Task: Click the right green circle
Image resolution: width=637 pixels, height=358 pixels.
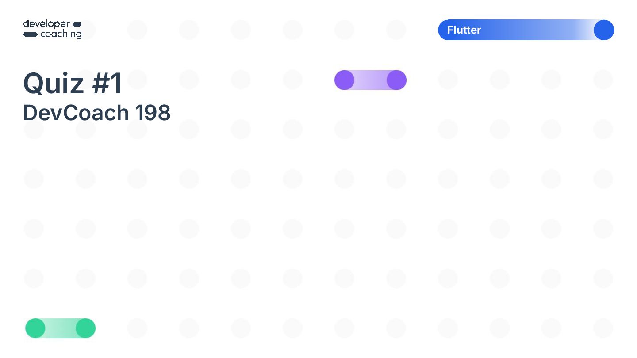Action: 85,328
